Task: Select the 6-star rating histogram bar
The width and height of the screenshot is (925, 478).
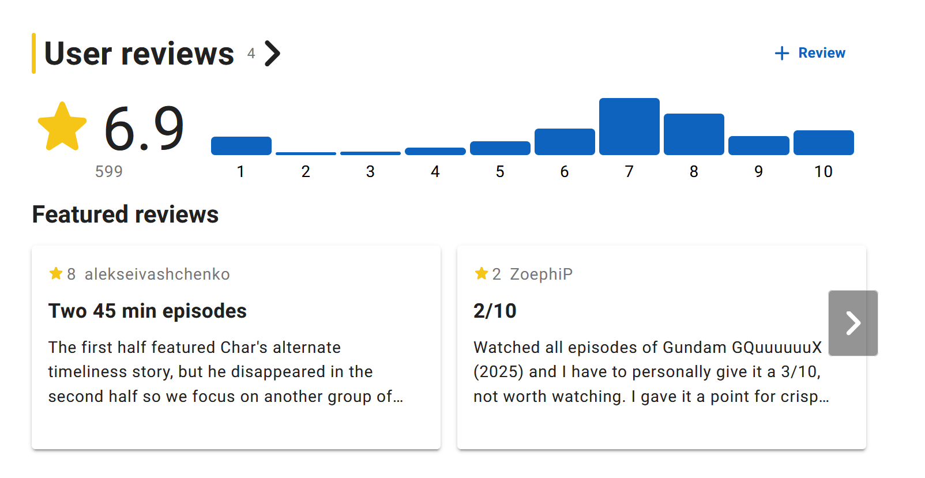Action: tap(564, 142)
